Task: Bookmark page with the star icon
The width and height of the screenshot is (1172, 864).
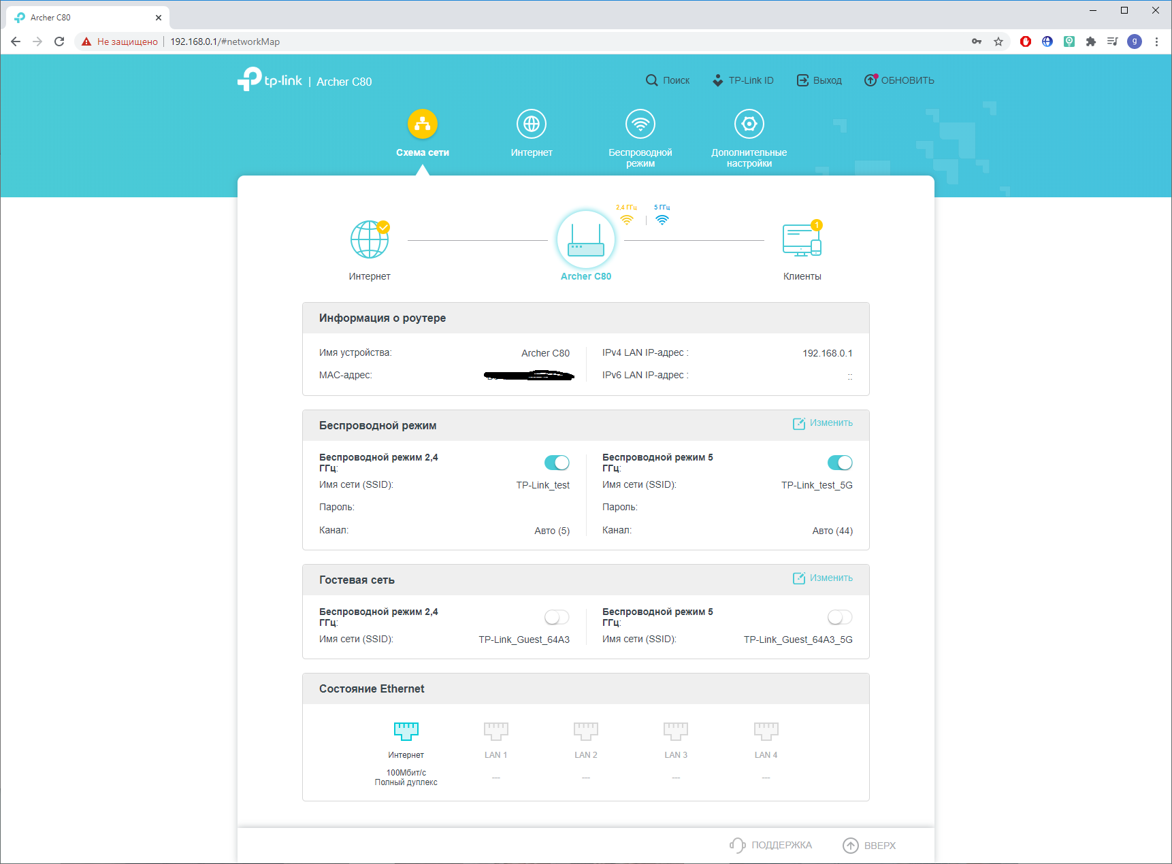Action: [x=998, y=41]
